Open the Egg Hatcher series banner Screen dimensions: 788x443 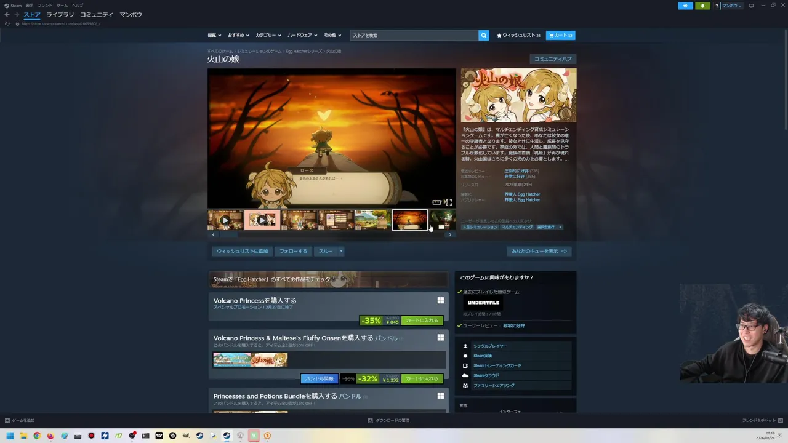tap(328, 279)
